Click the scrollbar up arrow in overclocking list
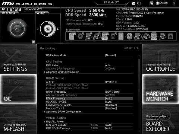This screenshot has width=179, height=134. 139,56
